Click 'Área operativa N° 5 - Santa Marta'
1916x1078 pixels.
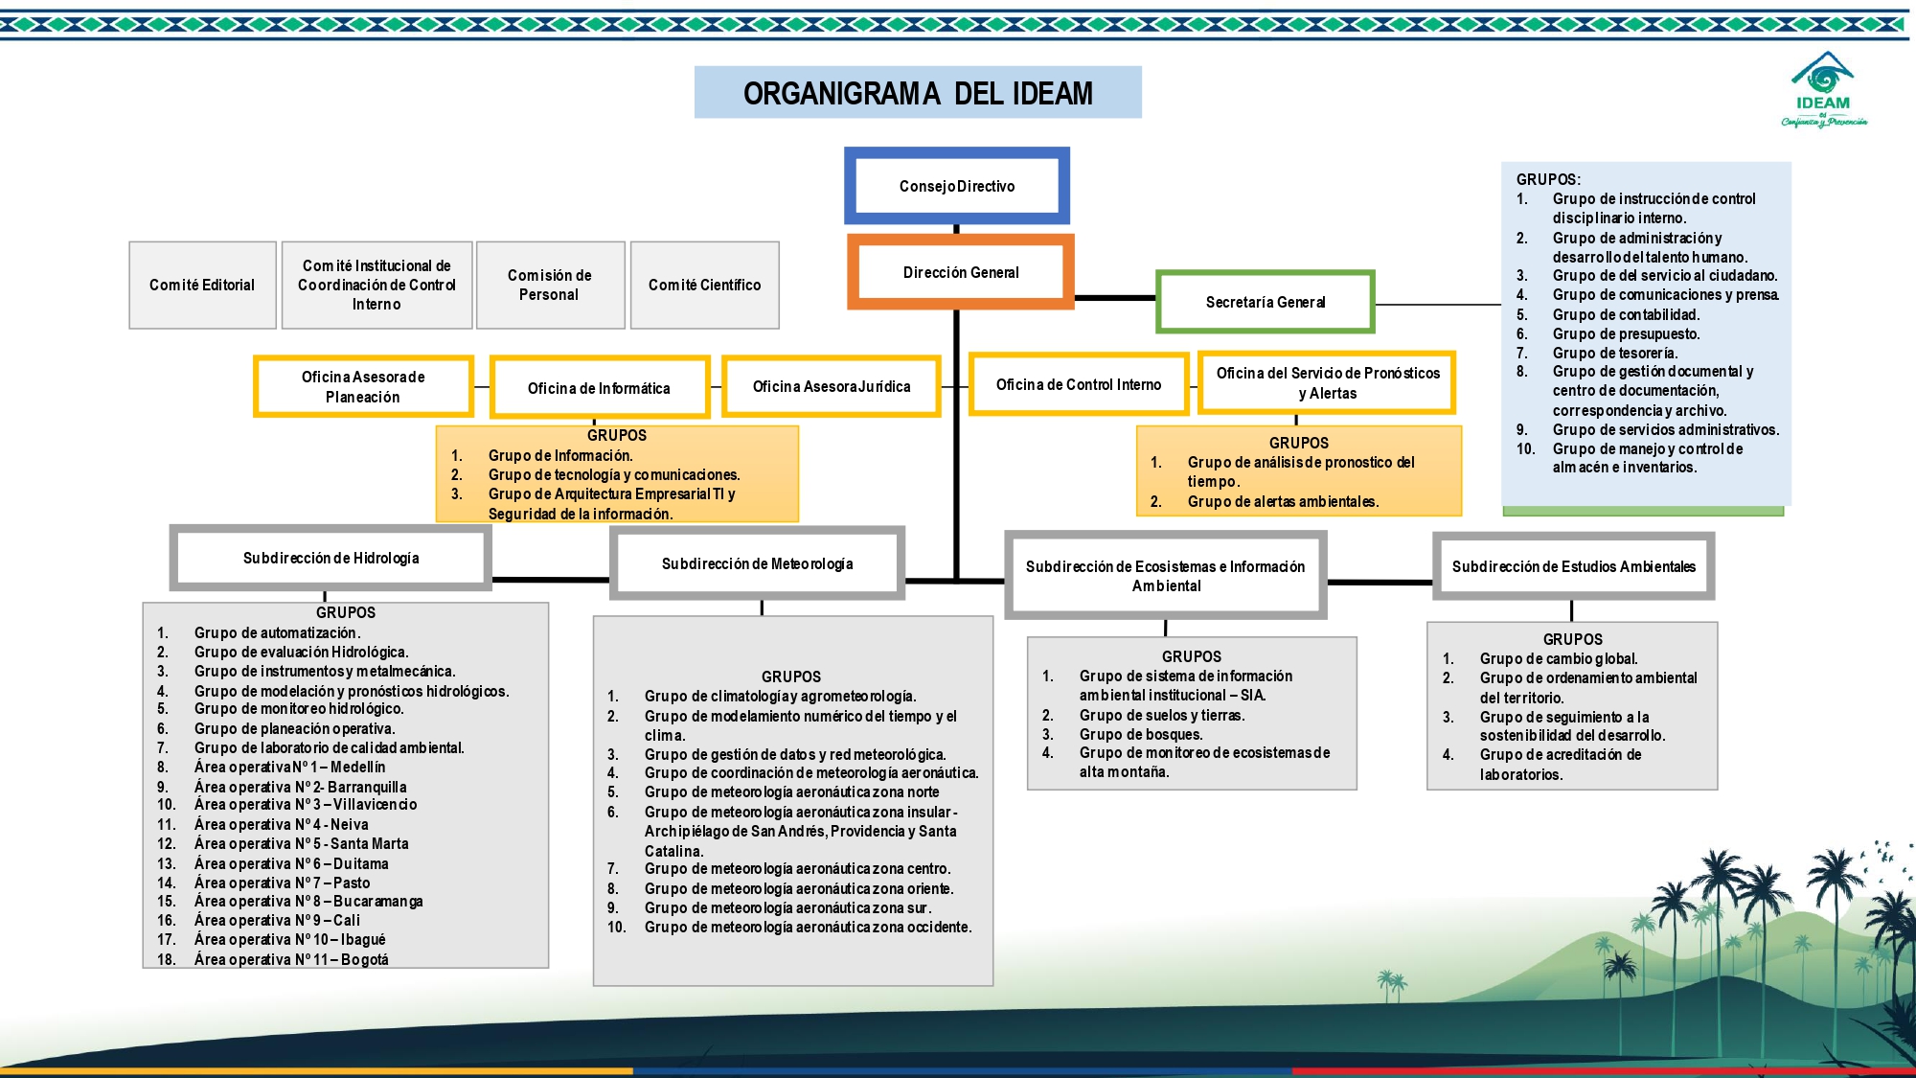(302, 843)
